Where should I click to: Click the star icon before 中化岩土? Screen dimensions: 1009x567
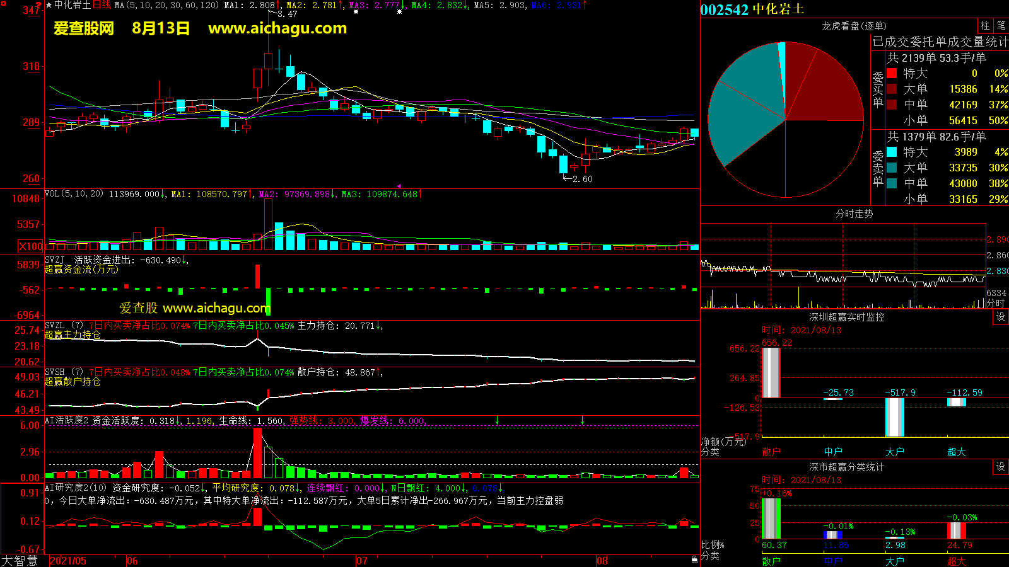tap(49, 5)
